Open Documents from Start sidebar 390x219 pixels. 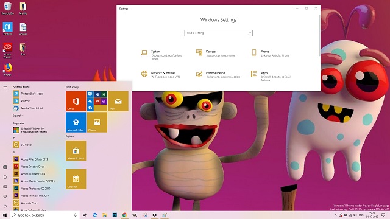click(x=5, y=177)
